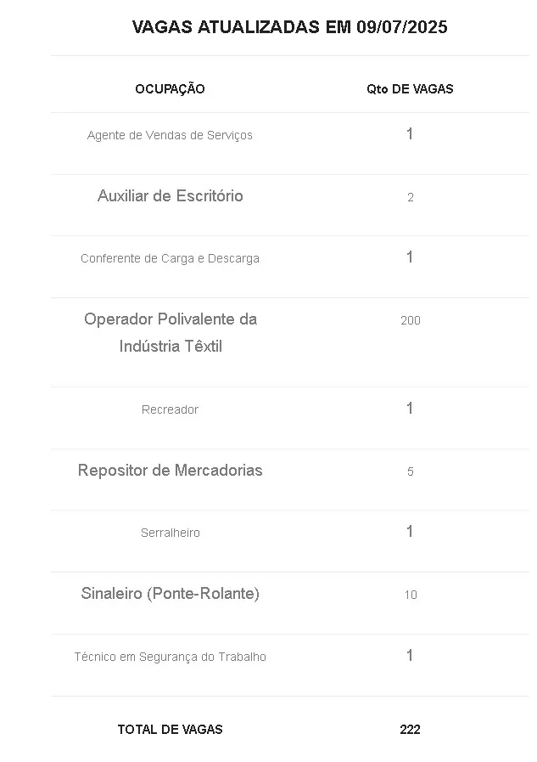The image size is (537, 762).
Task: Click the 200 vacancies quantity
Action: [x=410, y=320]
